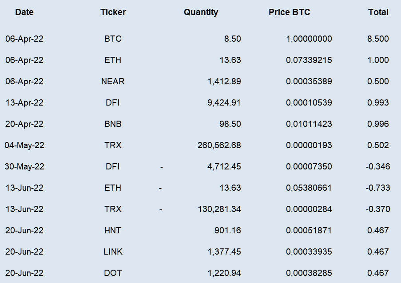Select the DOT ticker cell
Image resolution: width=401 pixels, height=283 pixels.
coord(113,273)
